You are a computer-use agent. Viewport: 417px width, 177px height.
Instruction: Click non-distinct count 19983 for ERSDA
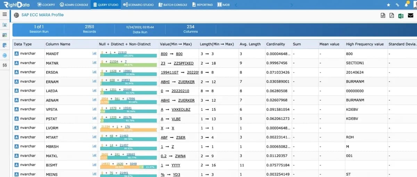click(x=128, y=71)
